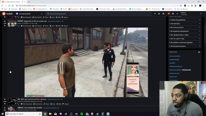Image resolution: width=206 pixels, height=116 pixels.
Task: Mute the LivestreamFail tab audio icon
Action: [x=23, y=2]
